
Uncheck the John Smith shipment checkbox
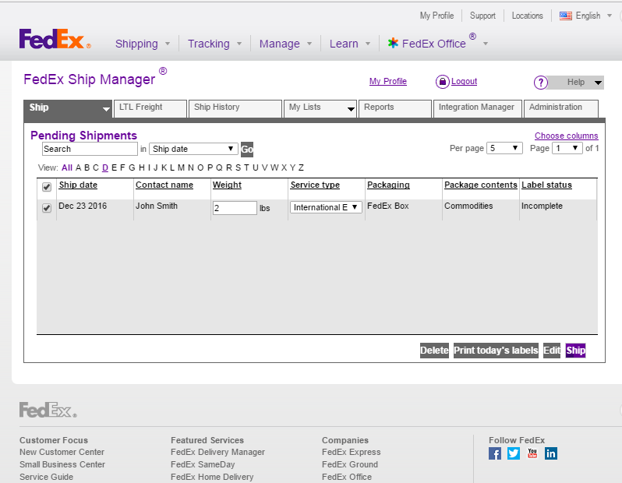pyautogui.click(x=47, y=208)
